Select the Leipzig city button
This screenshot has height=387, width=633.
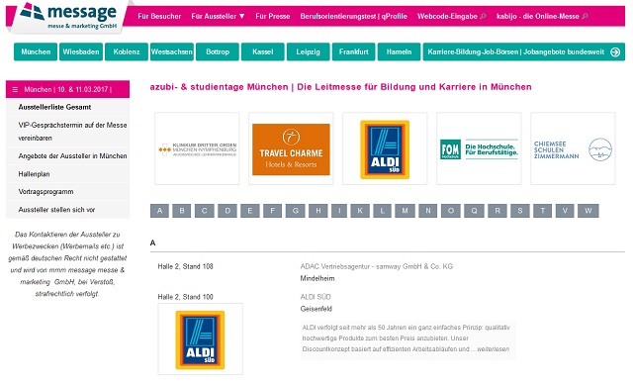click(308, 51)
